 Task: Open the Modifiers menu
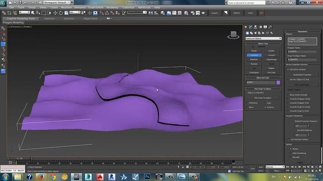tap(66, 8)
